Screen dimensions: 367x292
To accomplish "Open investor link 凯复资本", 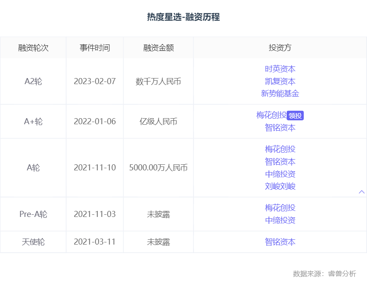I will pyautogui.click(x=280, y=82).
